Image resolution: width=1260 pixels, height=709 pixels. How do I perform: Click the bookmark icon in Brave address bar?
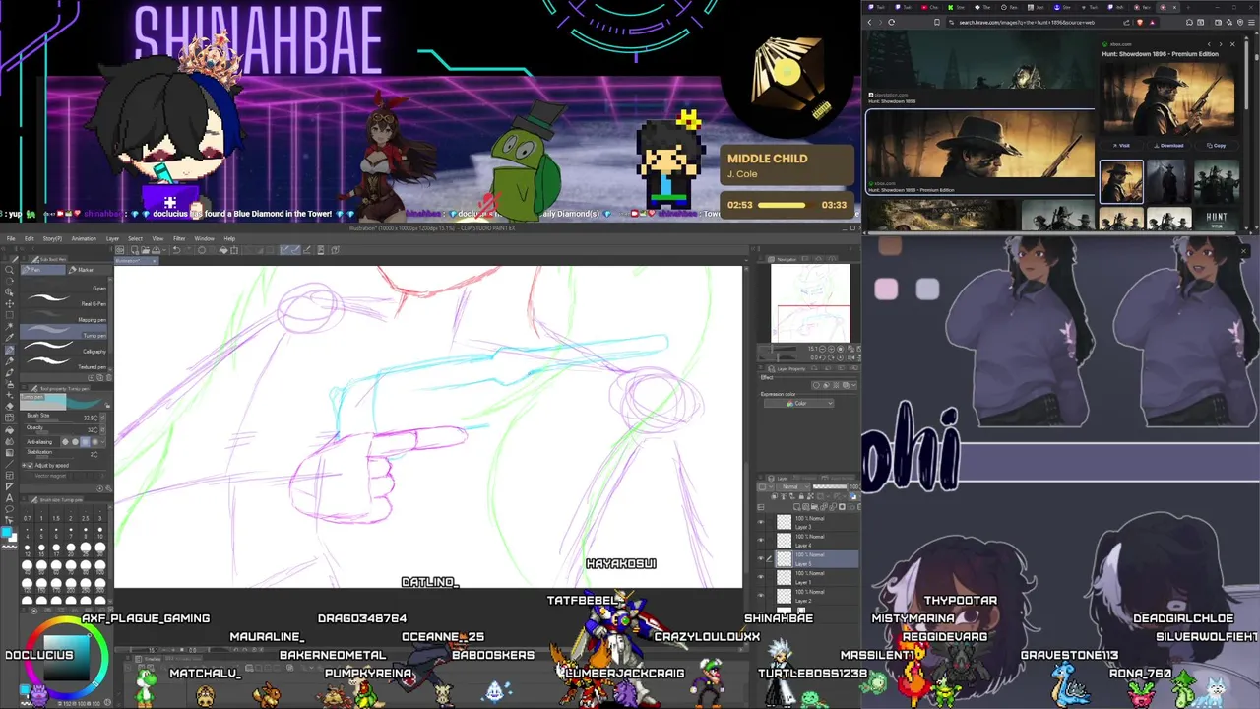937,22
